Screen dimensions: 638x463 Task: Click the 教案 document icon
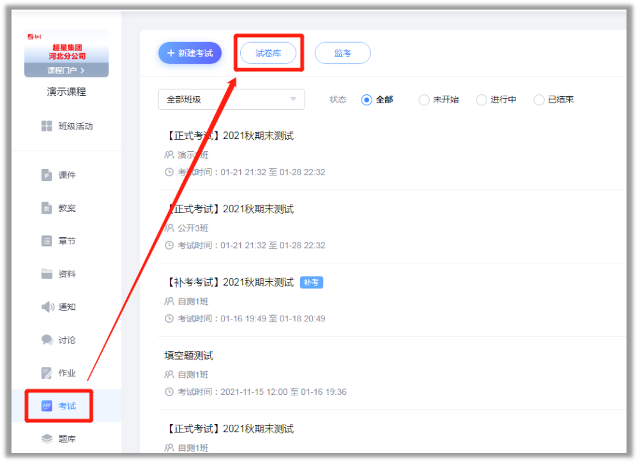point(47,208)
